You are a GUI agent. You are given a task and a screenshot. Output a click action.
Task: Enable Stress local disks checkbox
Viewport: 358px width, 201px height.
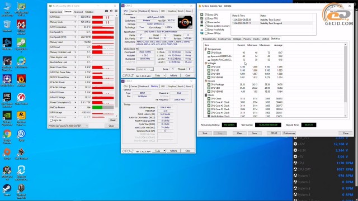tap(206, 30)
